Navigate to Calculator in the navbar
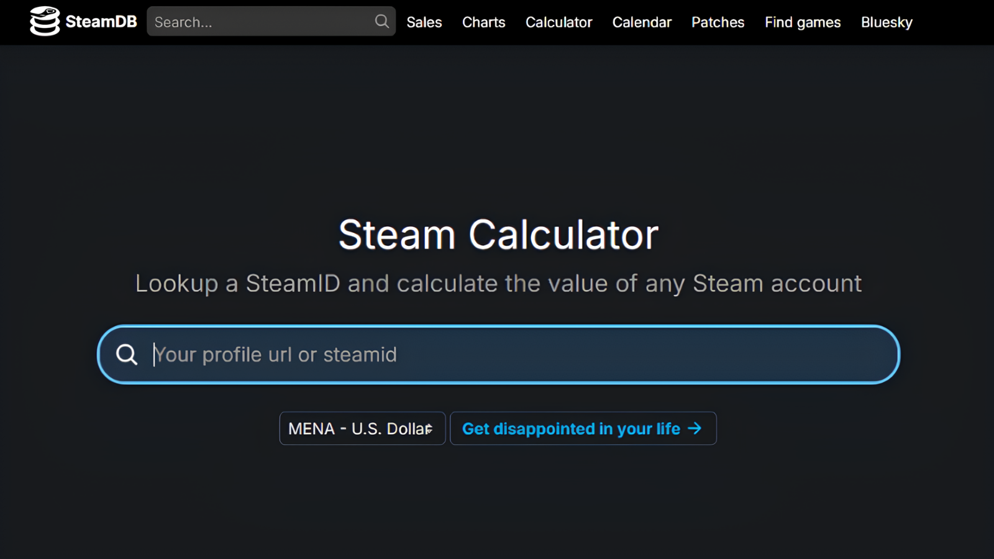This screenshot has width=994, height=559. point(559,22)
